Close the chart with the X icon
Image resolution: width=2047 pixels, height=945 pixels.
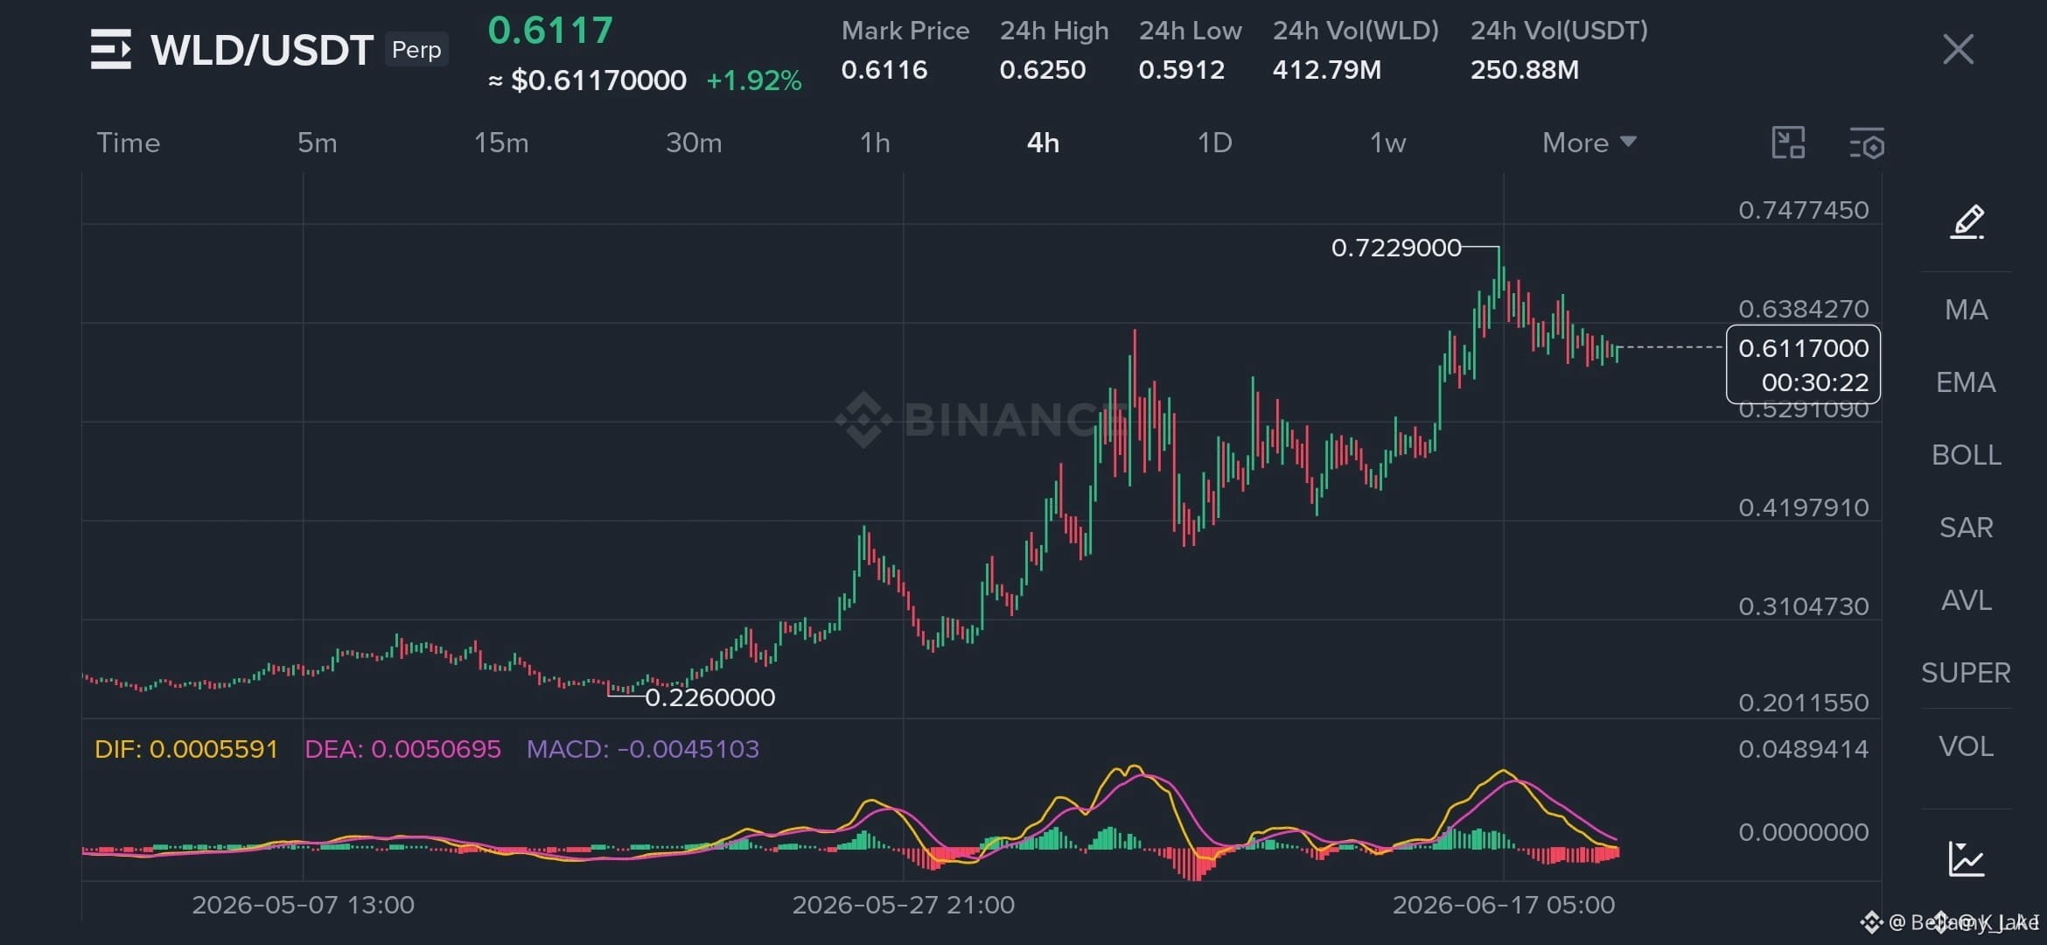pos(1958,49)
